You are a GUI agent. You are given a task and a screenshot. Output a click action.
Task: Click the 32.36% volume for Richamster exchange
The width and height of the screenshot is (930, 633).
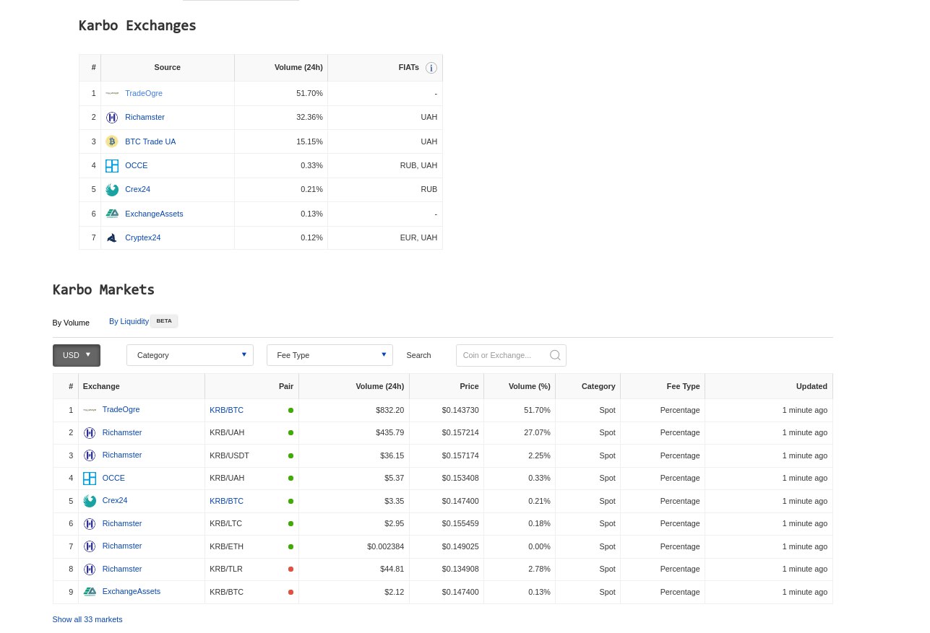pos(309,117)
